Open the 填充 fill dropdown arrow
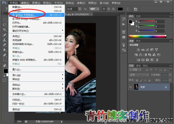 [x=170, y=80]
